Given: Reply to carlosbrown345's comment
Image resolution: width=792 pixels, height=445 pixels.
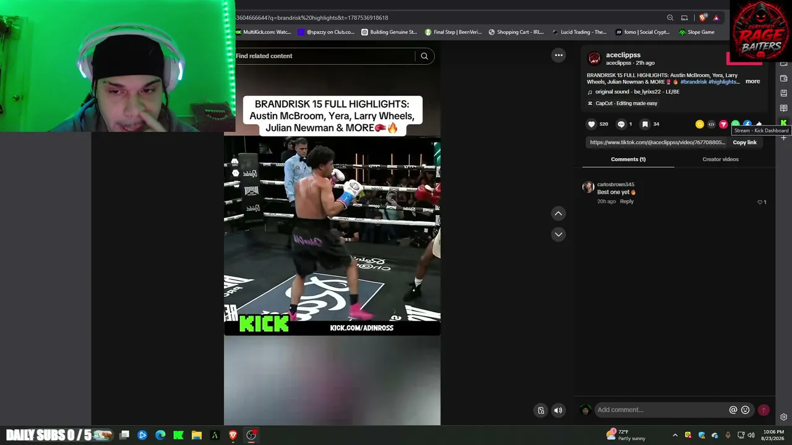Looking at the screenshot, I should tap(627, 201).
